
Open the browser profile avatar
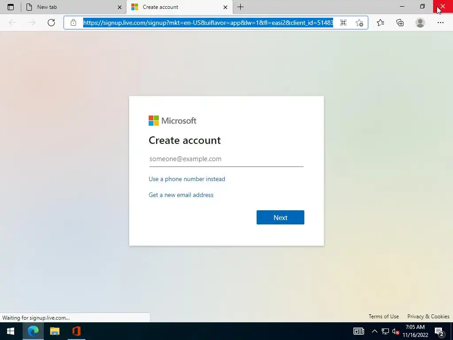420,23
